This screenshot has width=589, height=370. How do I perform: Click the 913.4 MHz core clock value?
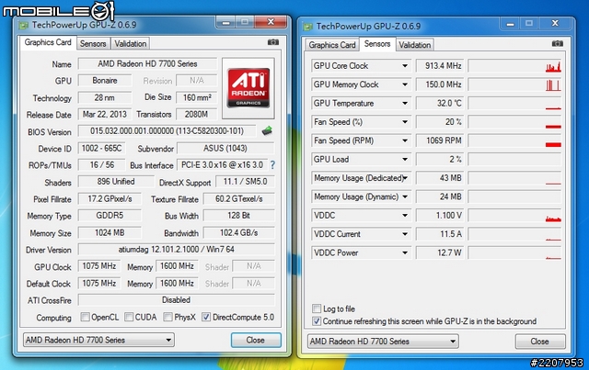click(440, 66)
